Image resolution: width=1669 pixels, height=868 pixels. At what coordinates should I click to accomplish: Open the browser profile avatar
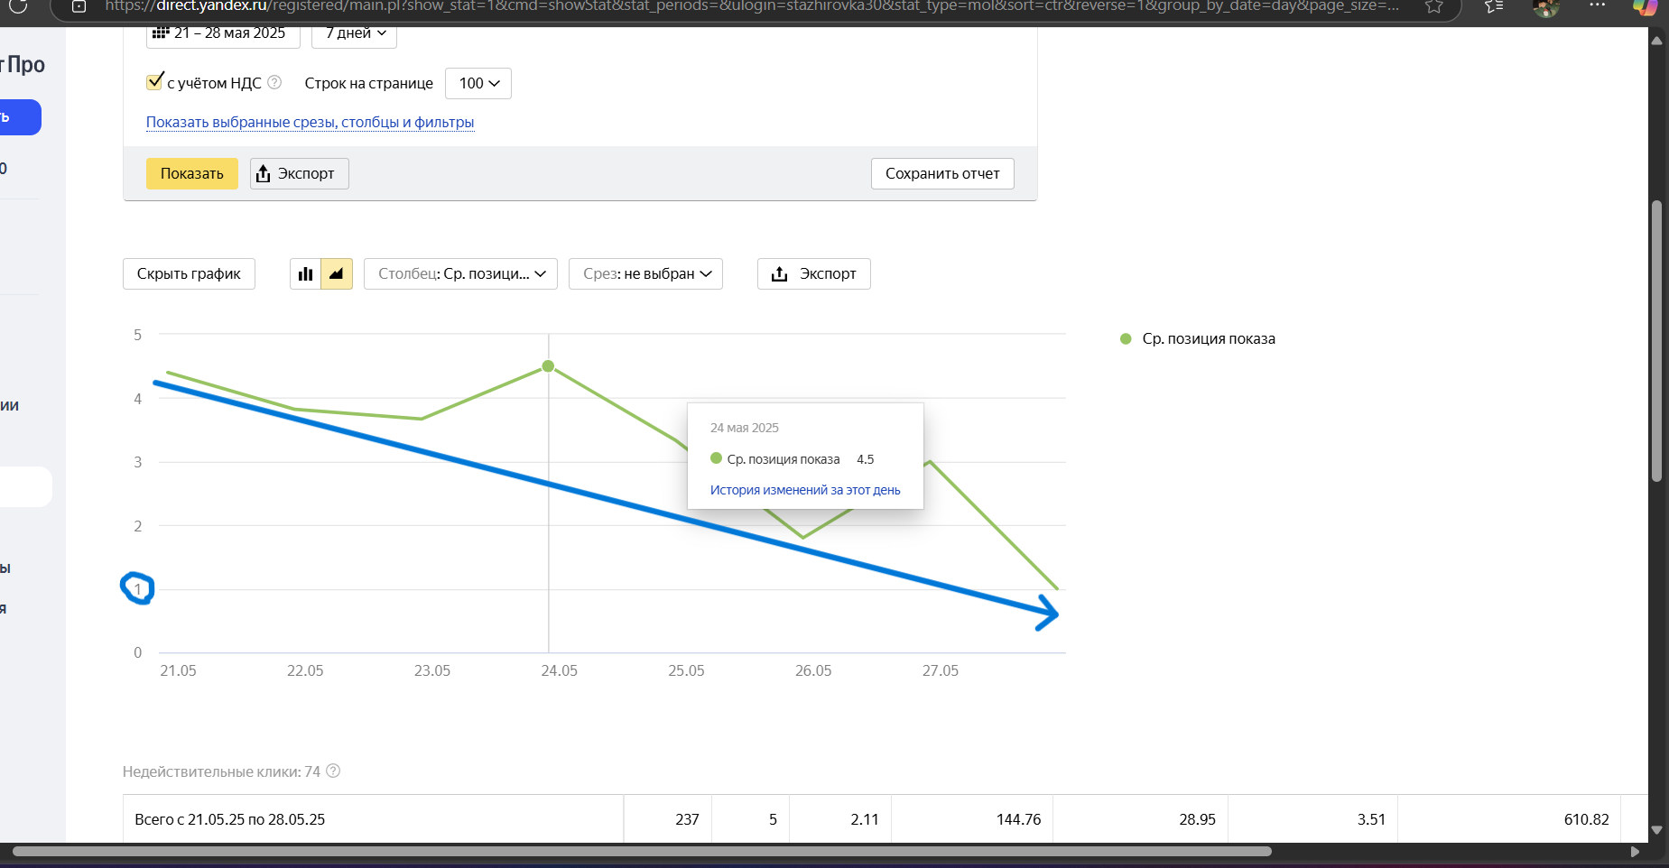[1546, 7]
